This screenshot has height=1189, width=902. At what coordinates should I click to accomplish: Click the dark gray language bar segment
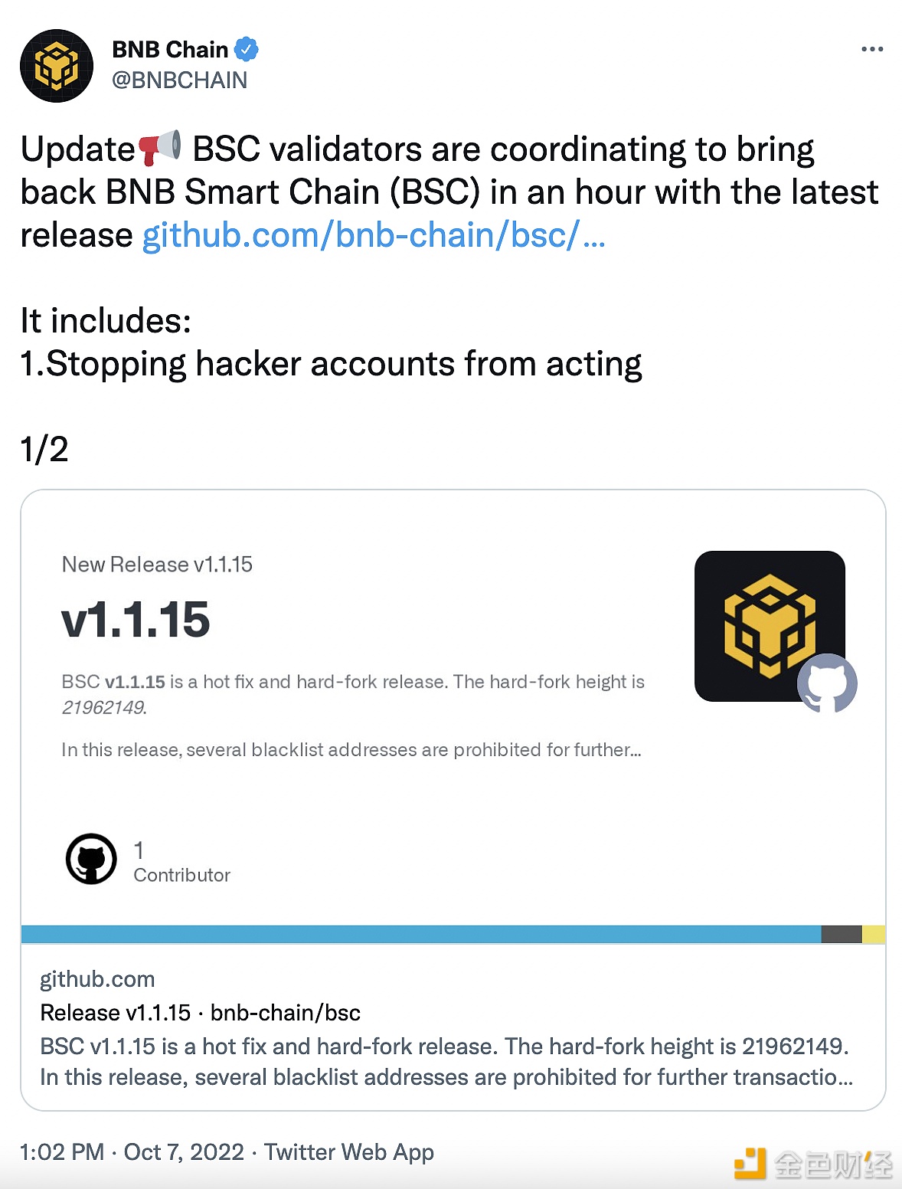(842, 934)
